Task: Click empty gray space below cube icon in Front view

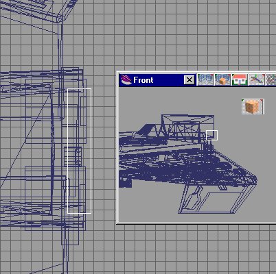Action: tap(252, 142)
